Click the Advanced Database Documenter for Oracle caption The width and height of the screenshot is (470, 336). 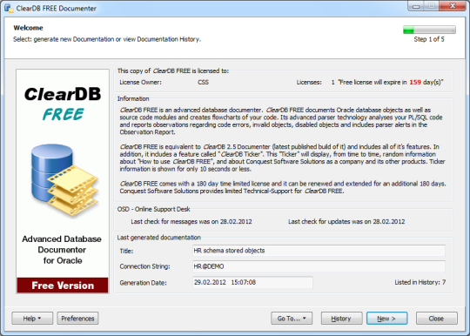pyautogui.click(x=62, y=250)
